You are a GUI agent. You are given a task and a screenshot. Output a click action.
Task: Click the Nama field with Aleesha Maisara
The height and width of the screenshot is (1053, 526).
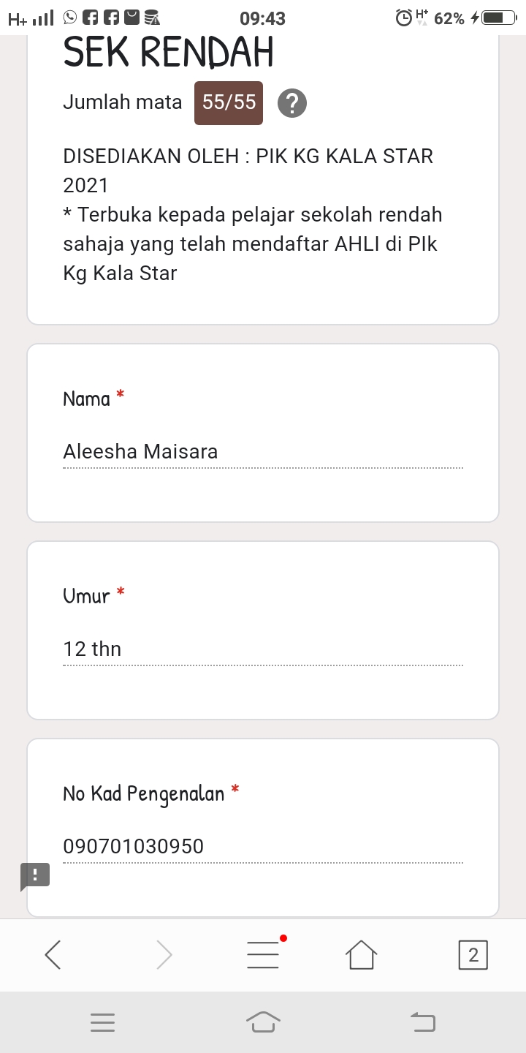click(263, 452)
